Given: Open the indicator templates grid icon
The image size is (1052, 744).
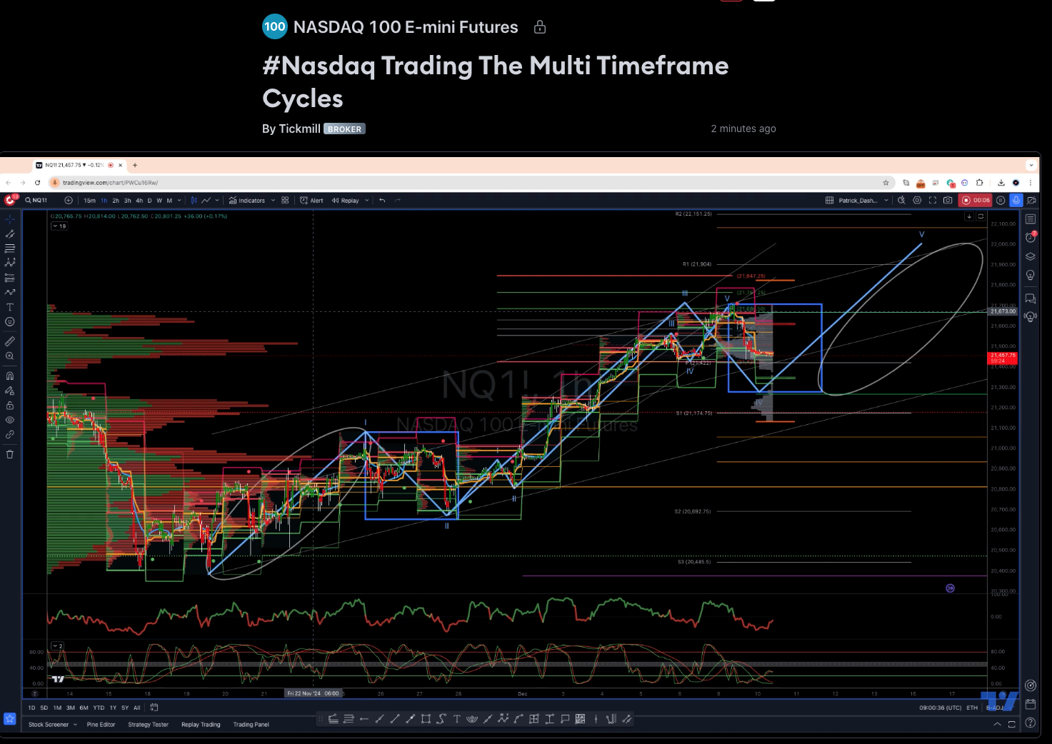Looking at the screenshot, I should [285, 201].
